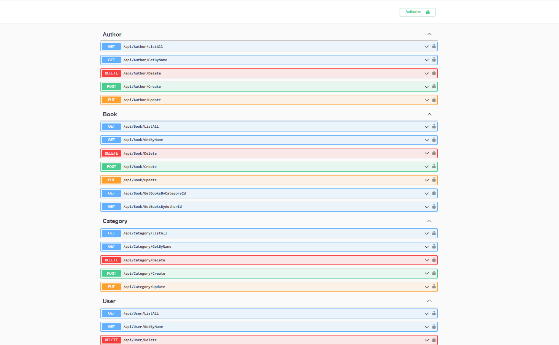Collapse the Category section

(429, 221)
